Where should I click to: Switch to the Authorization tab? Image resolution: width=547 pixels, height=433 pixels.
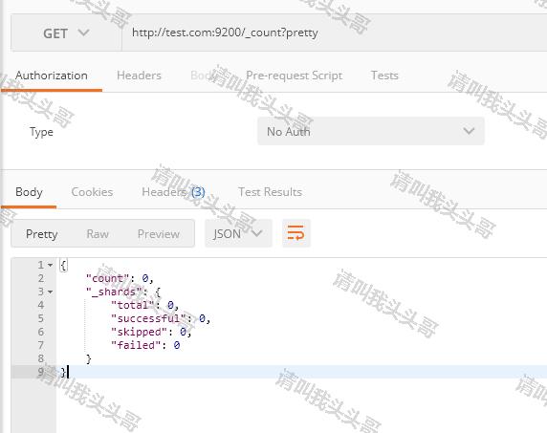pyautogui.click(x=52, y=76)
